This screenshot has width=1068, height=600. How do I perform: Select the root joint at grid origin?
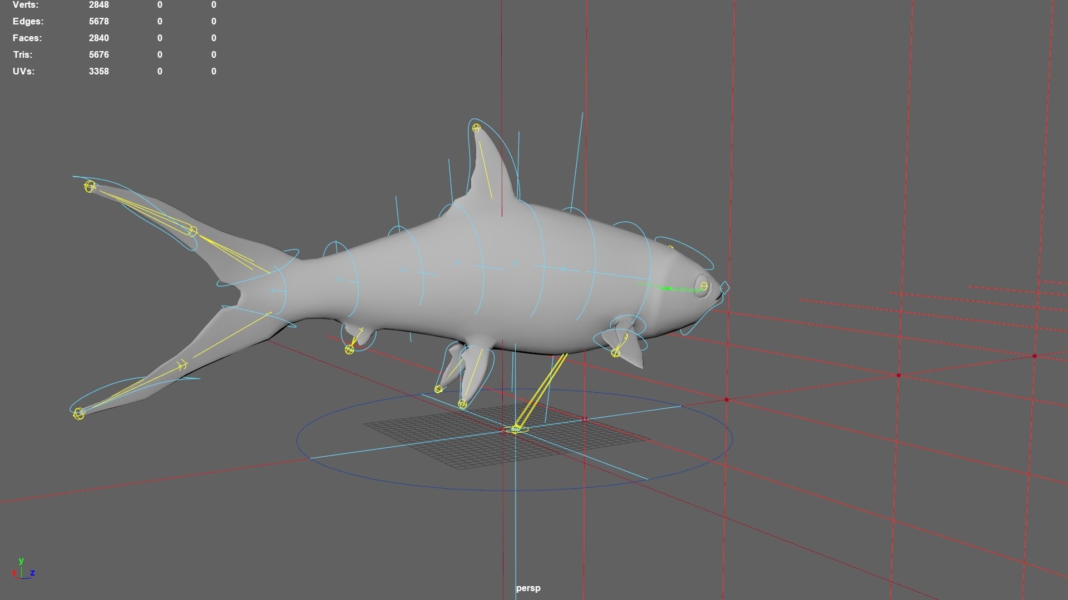pos(516,429)
